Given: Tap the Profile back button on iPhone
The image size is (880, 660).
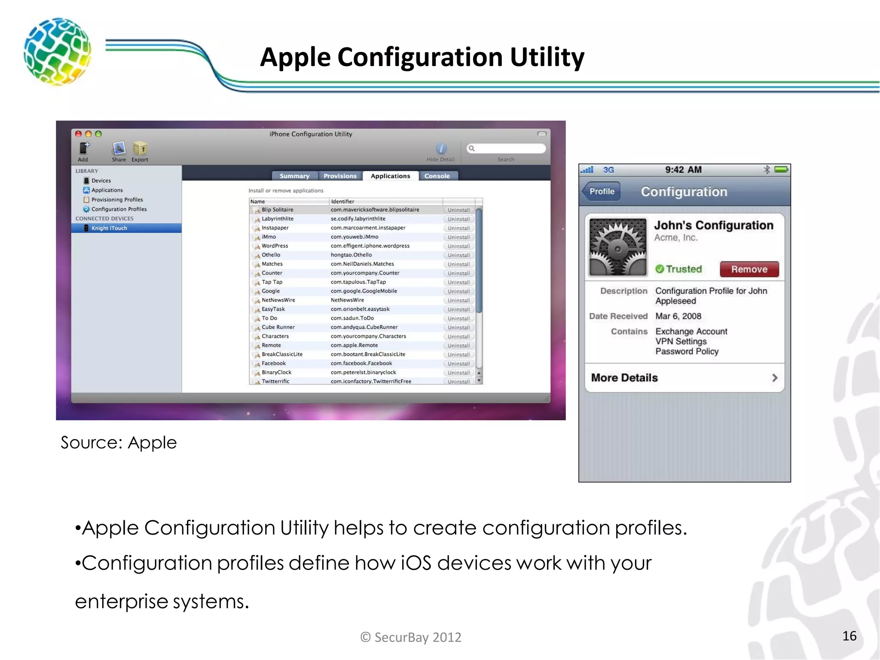Looking at the screenshot, I should tap(601, 191).
